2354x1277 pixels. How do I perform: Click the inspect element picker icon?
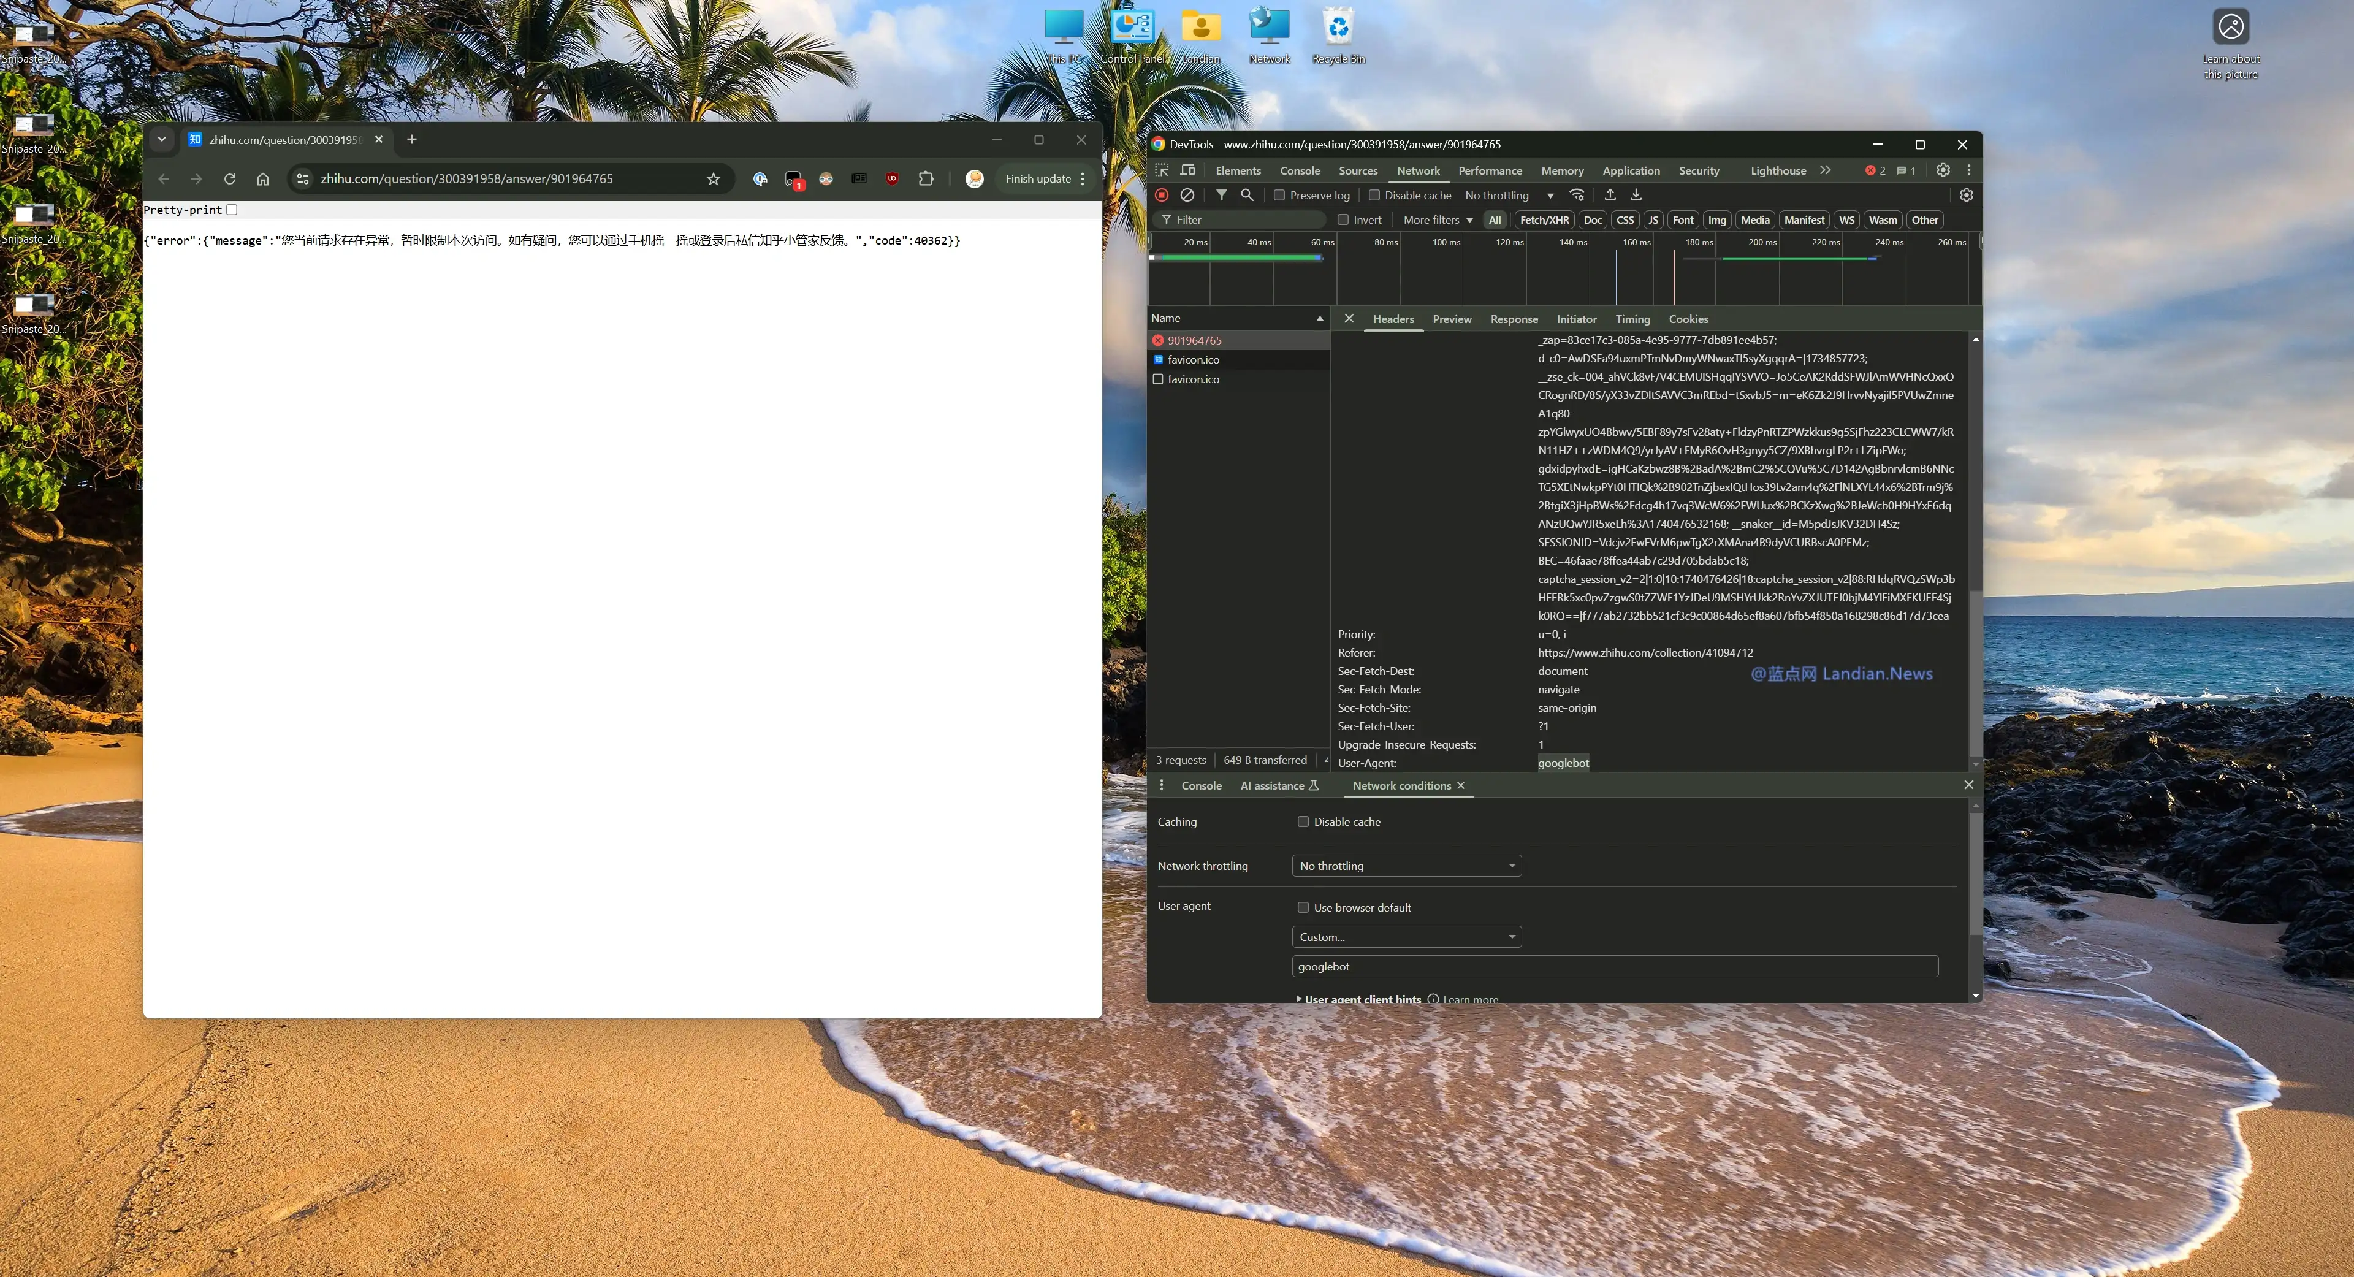1162,170
